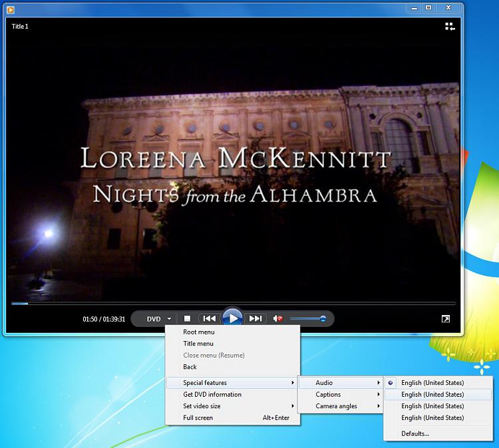Click the video playback area
This screenshot has width=499, height=448.
pos(234,159)
